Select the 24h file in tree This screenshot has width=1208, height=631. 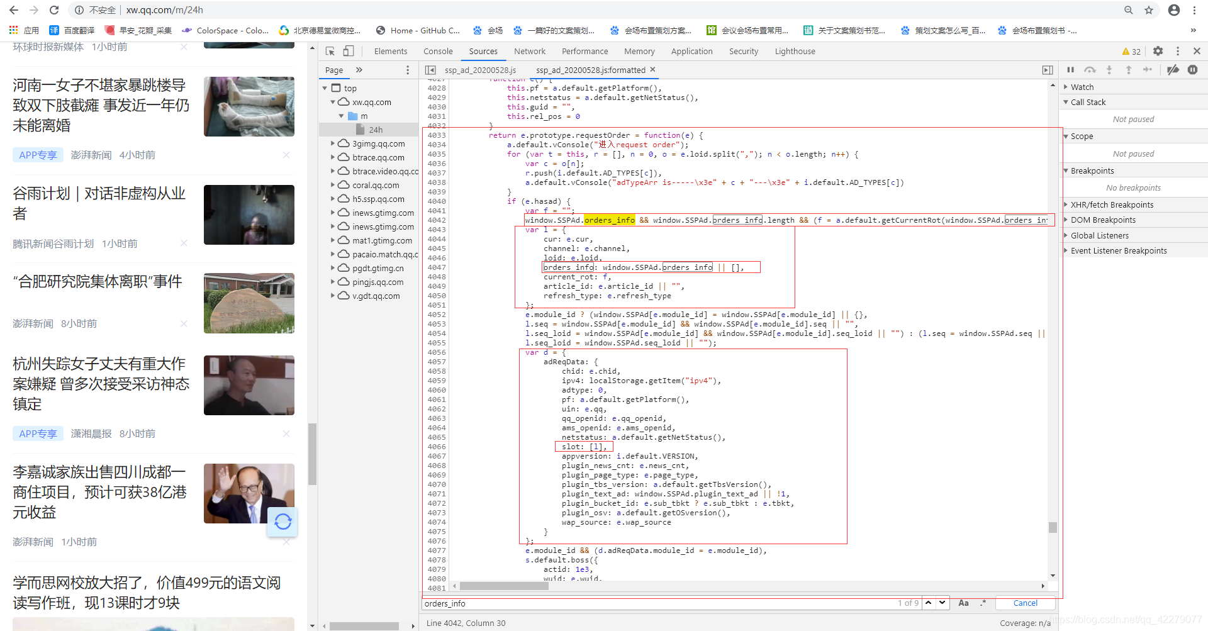(x=376, y=130)
